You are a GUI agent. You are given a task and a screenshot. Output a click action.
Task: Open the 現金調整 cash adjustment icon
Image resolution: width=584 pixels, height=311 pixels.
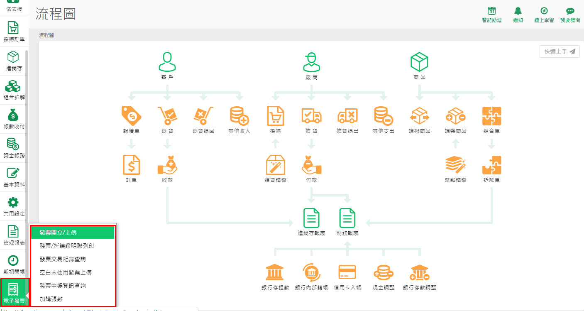point(384,272)
